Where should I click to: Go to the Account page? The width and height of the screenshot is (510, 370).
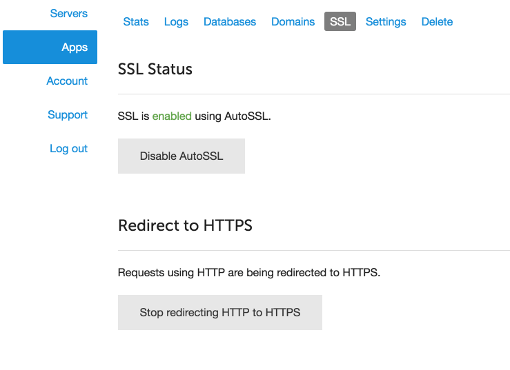[67, 81]
